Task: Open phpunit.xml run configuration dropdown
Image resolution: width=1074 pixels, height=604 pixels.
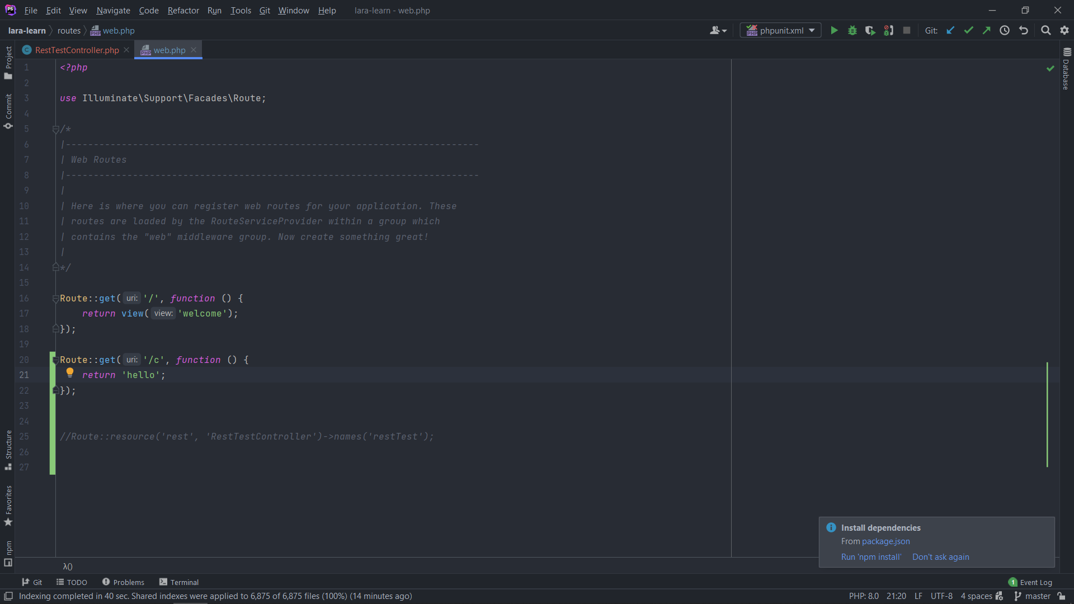Action: click(x=780, y=30)
